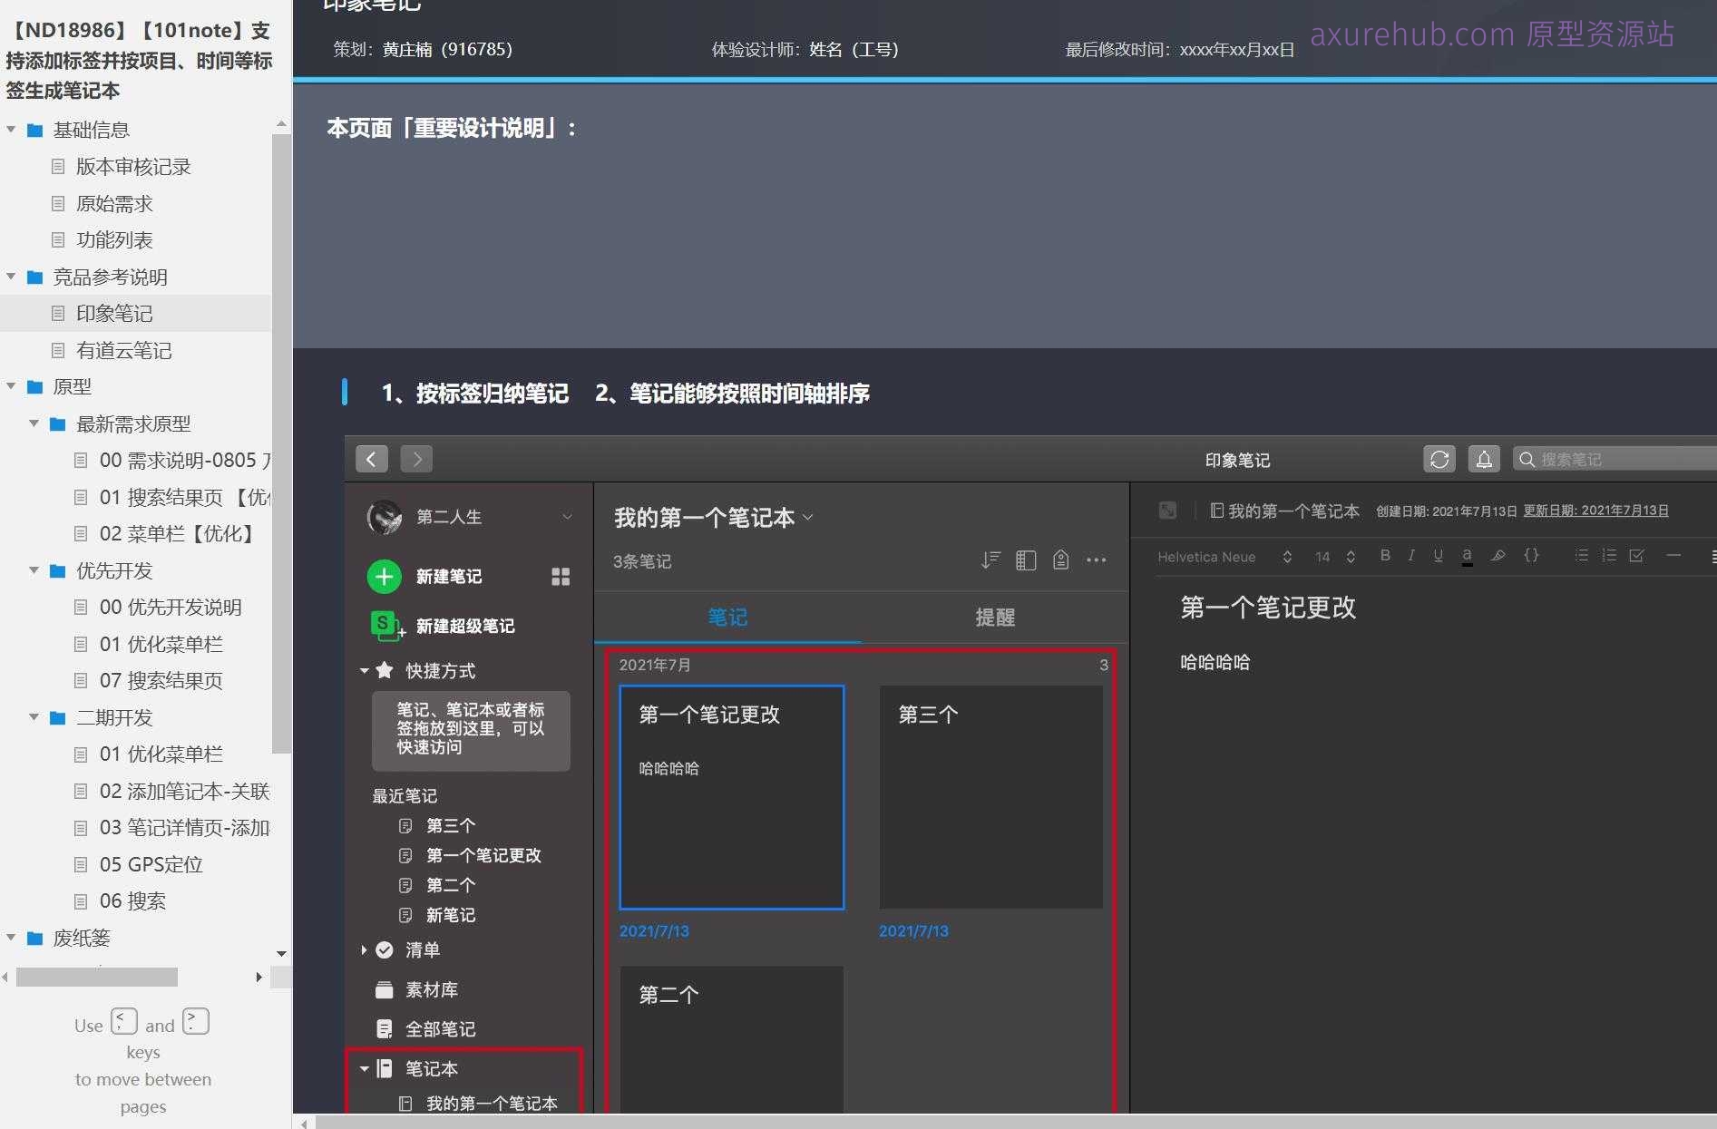Click 新建超级笔记 button label
Image resolution: width=1717 pixels, height=1129 pixels.
(465, 626)
